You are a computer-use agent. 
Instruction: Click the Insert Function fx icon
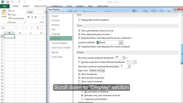point(37,27)
